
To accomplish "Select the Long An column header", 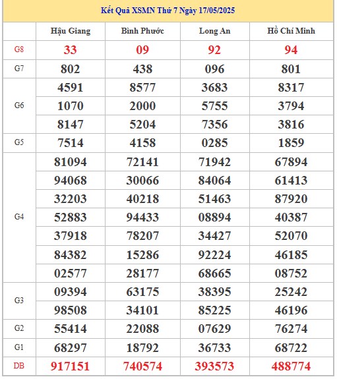I will 214,31.
